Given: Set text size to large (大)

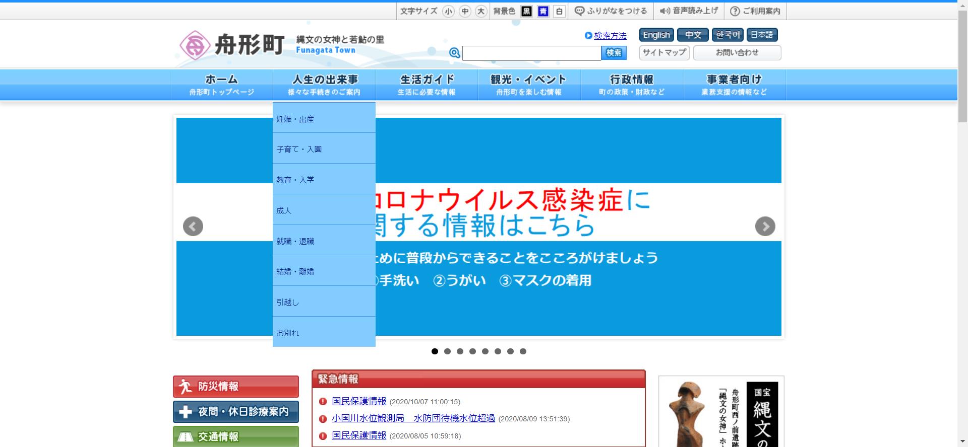Looking at the screenshot, I should (x=481, y=11).
